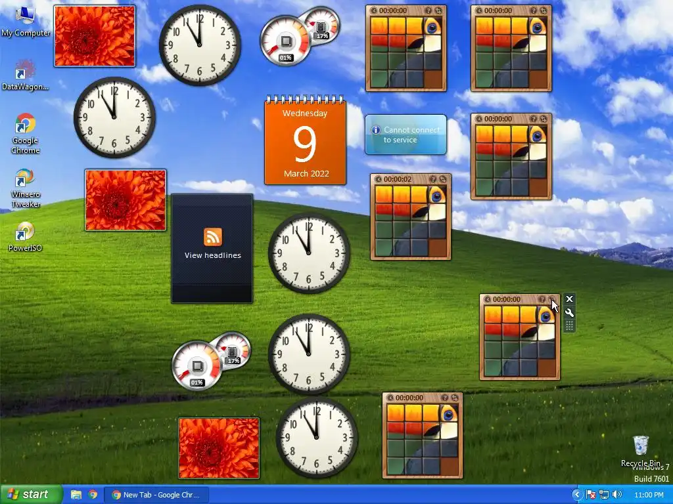Click the Wednesday 9 March calendar gadget

[x=305, y=140]
